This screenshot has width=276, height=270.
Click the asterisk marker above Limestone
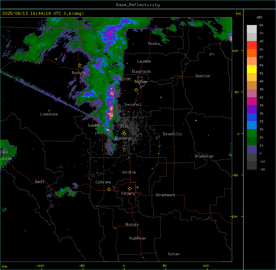(x=49, y=111)
